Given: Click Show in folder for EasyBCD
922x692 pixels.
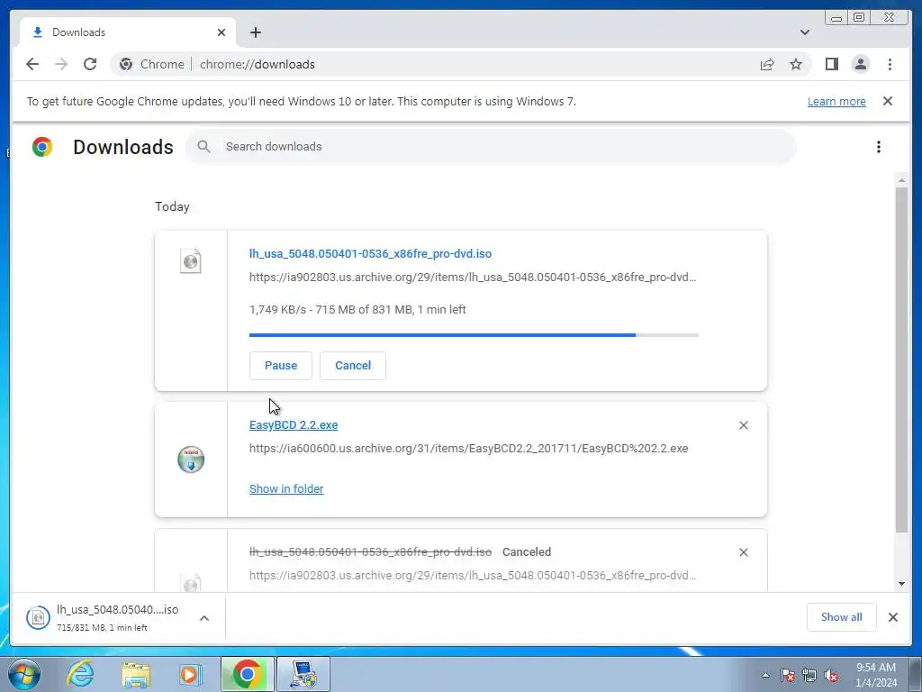Looking at the screenshot, I should point(286,489).
